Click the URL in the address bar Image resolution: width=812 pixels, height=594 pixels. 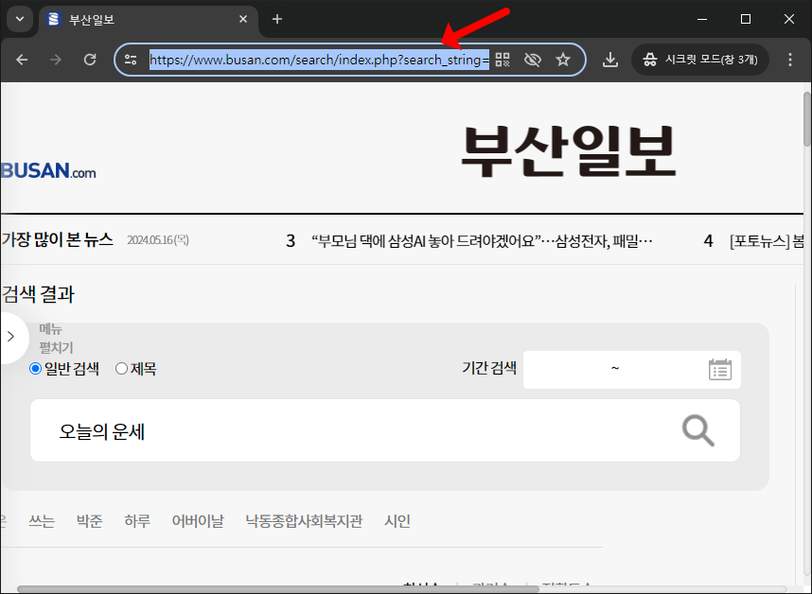319,60
